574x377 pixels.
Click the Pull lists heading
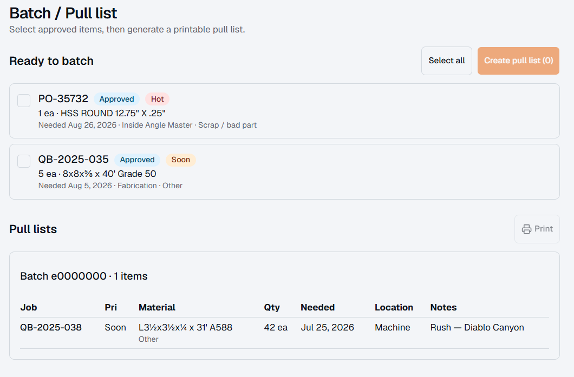pyautogui.click(x=33, y=229)
